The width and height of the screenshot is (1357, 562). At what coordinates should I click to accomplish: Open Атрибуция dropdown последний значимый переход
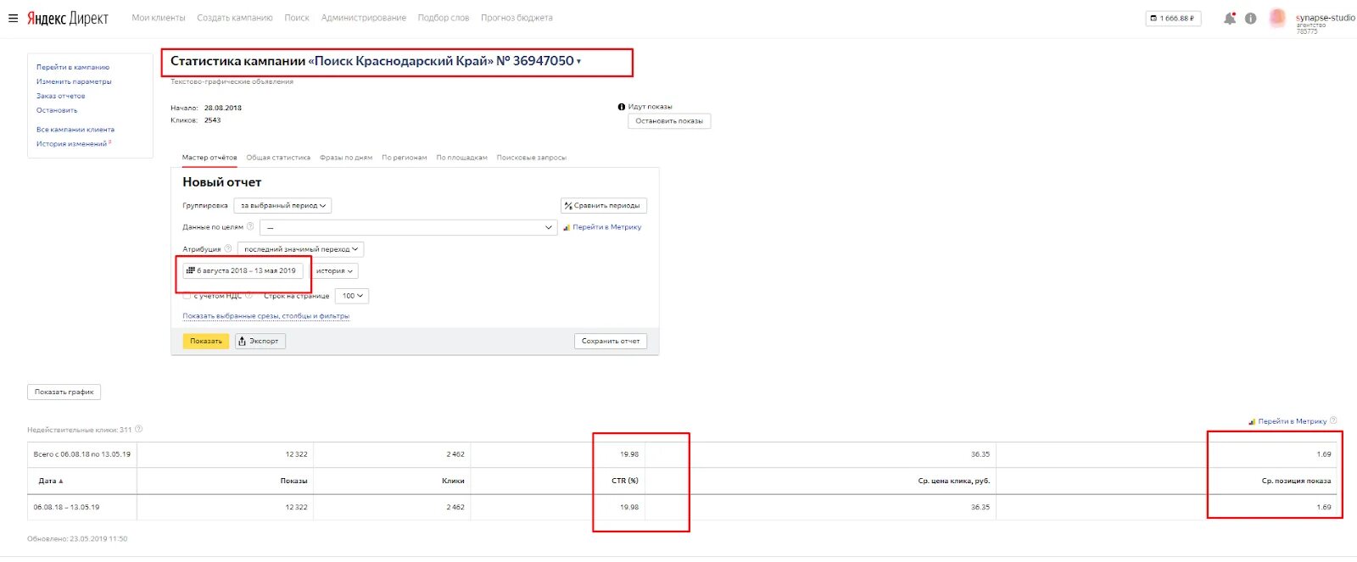[x=300, y=249]
